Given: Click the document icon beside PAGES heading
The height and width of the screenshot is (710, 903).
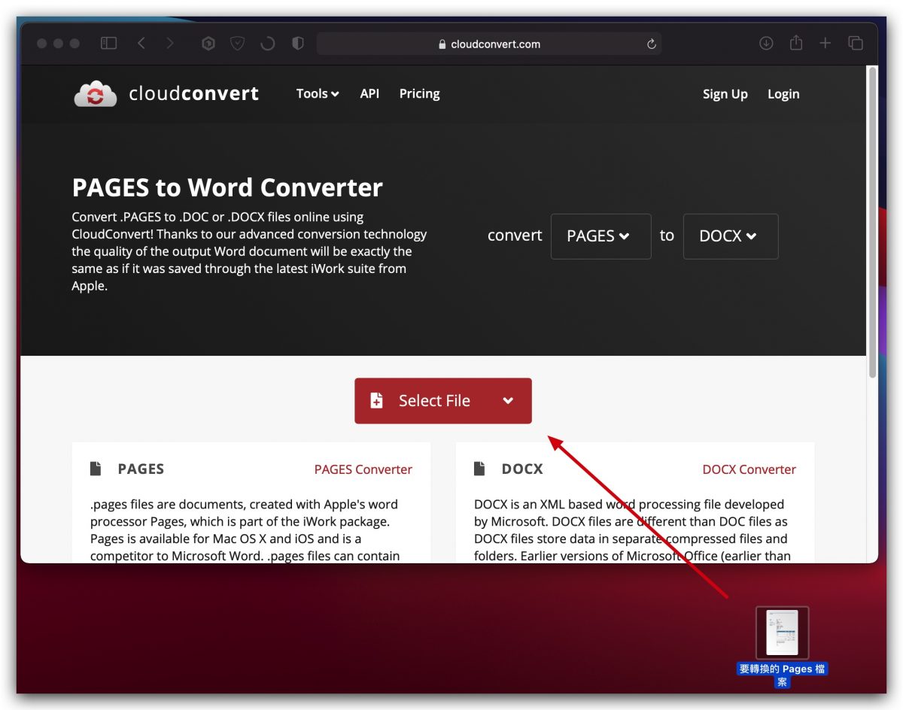Looking at the screenshot, I should click(96, 469).
